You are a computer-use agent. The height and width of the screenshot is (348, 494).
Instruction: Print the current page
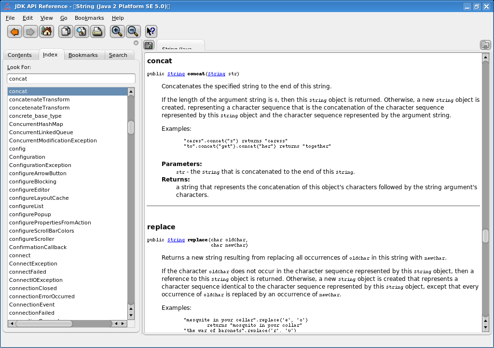[97, 31]
